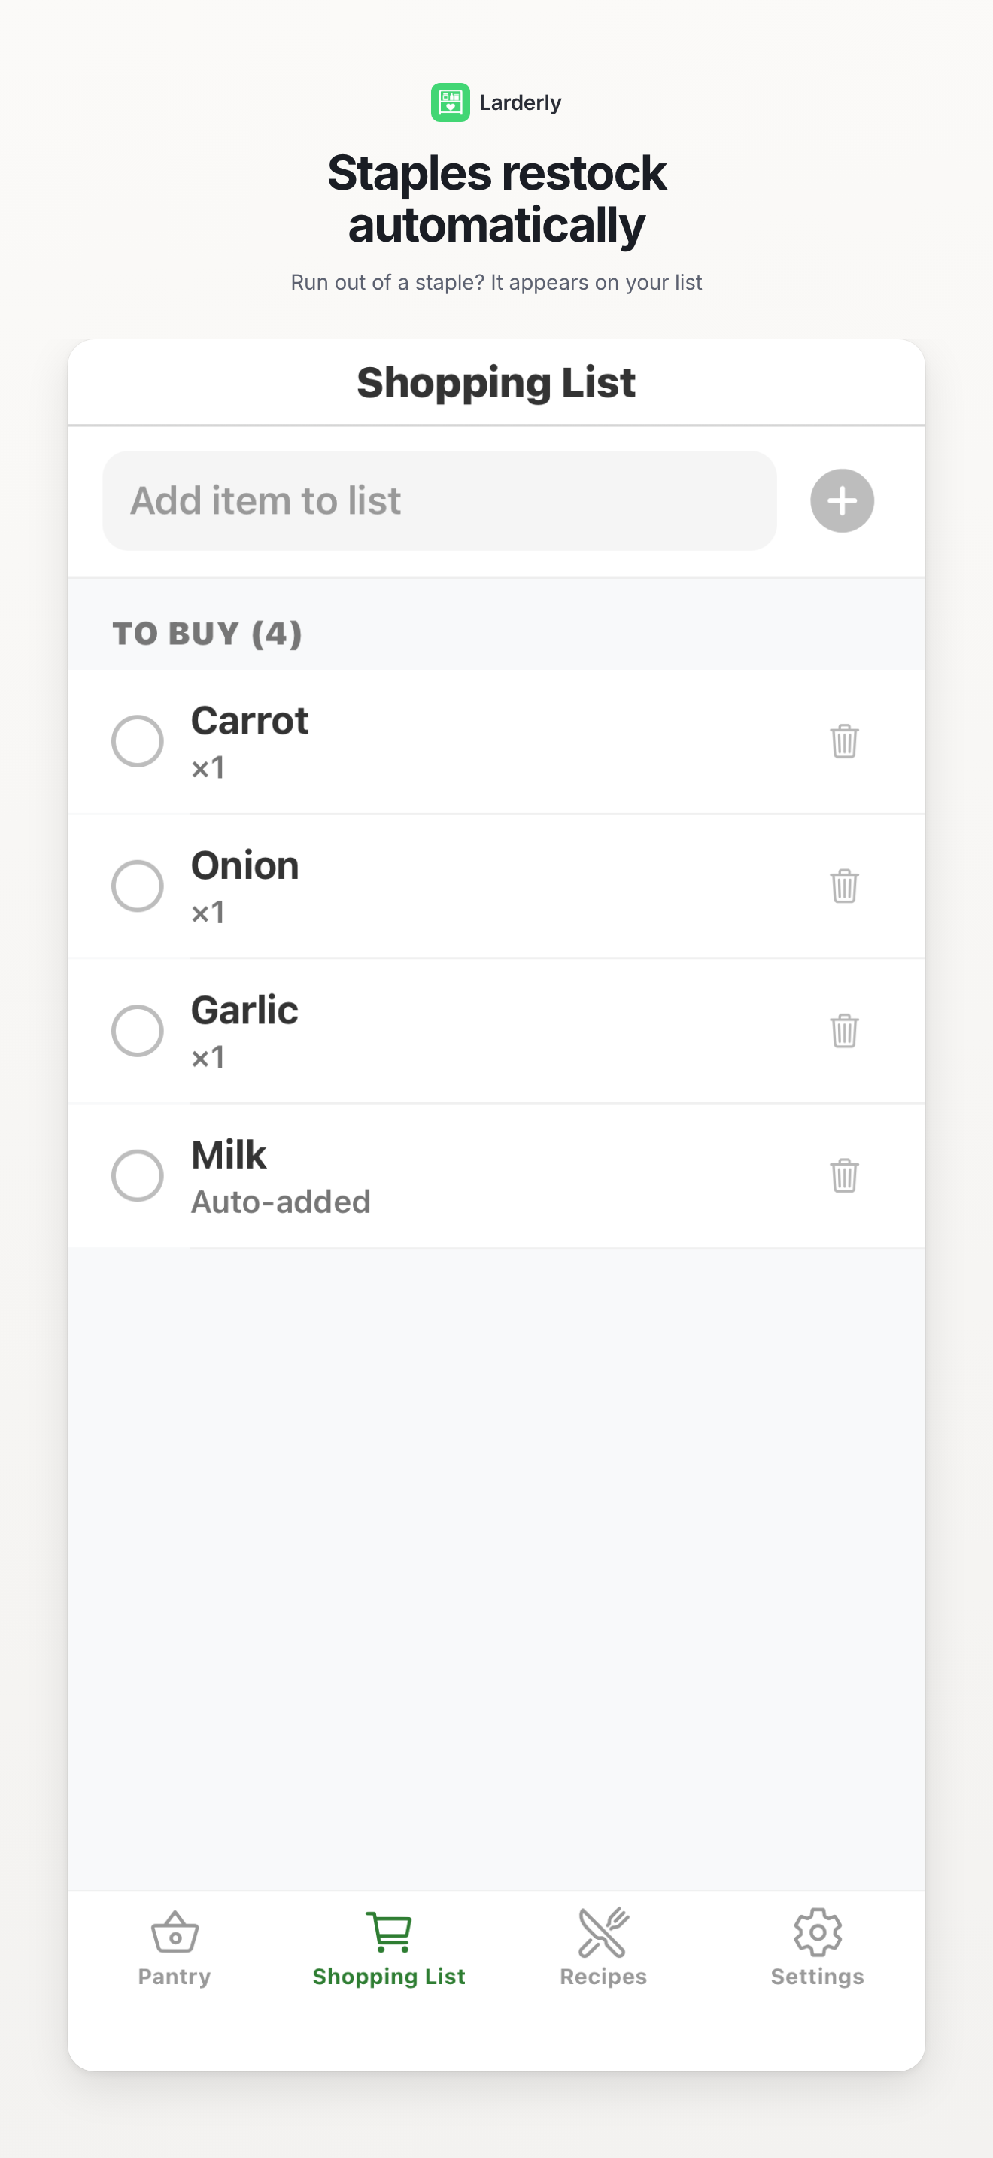Delete the auto-added Milk item
993x2158 pixels.
pyautogui.click(x=844, y=1175)
